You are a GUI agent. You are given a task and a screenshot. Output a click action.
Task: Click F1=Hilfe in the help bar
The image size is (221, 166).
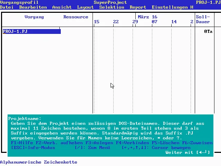tap(22, 143)
